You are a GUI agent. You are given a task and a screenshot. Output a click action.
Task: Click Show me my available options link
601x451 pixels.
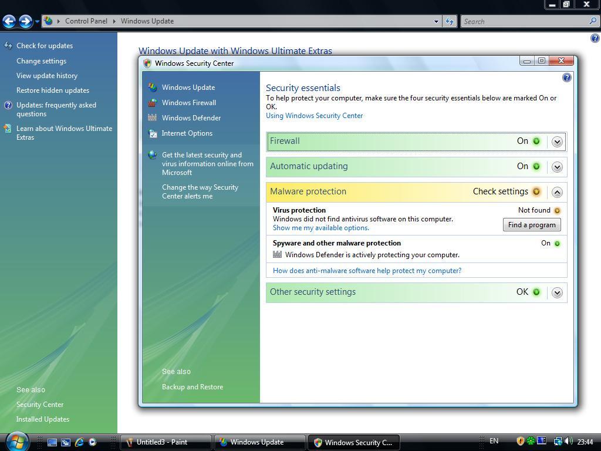(x=321, y=228)
